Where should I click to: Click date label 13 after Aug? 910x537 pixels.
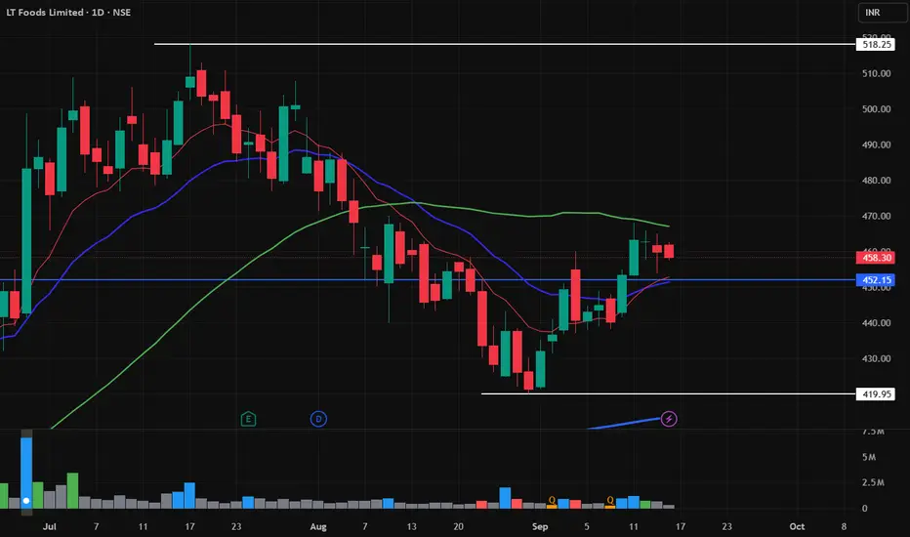[411, 526]
